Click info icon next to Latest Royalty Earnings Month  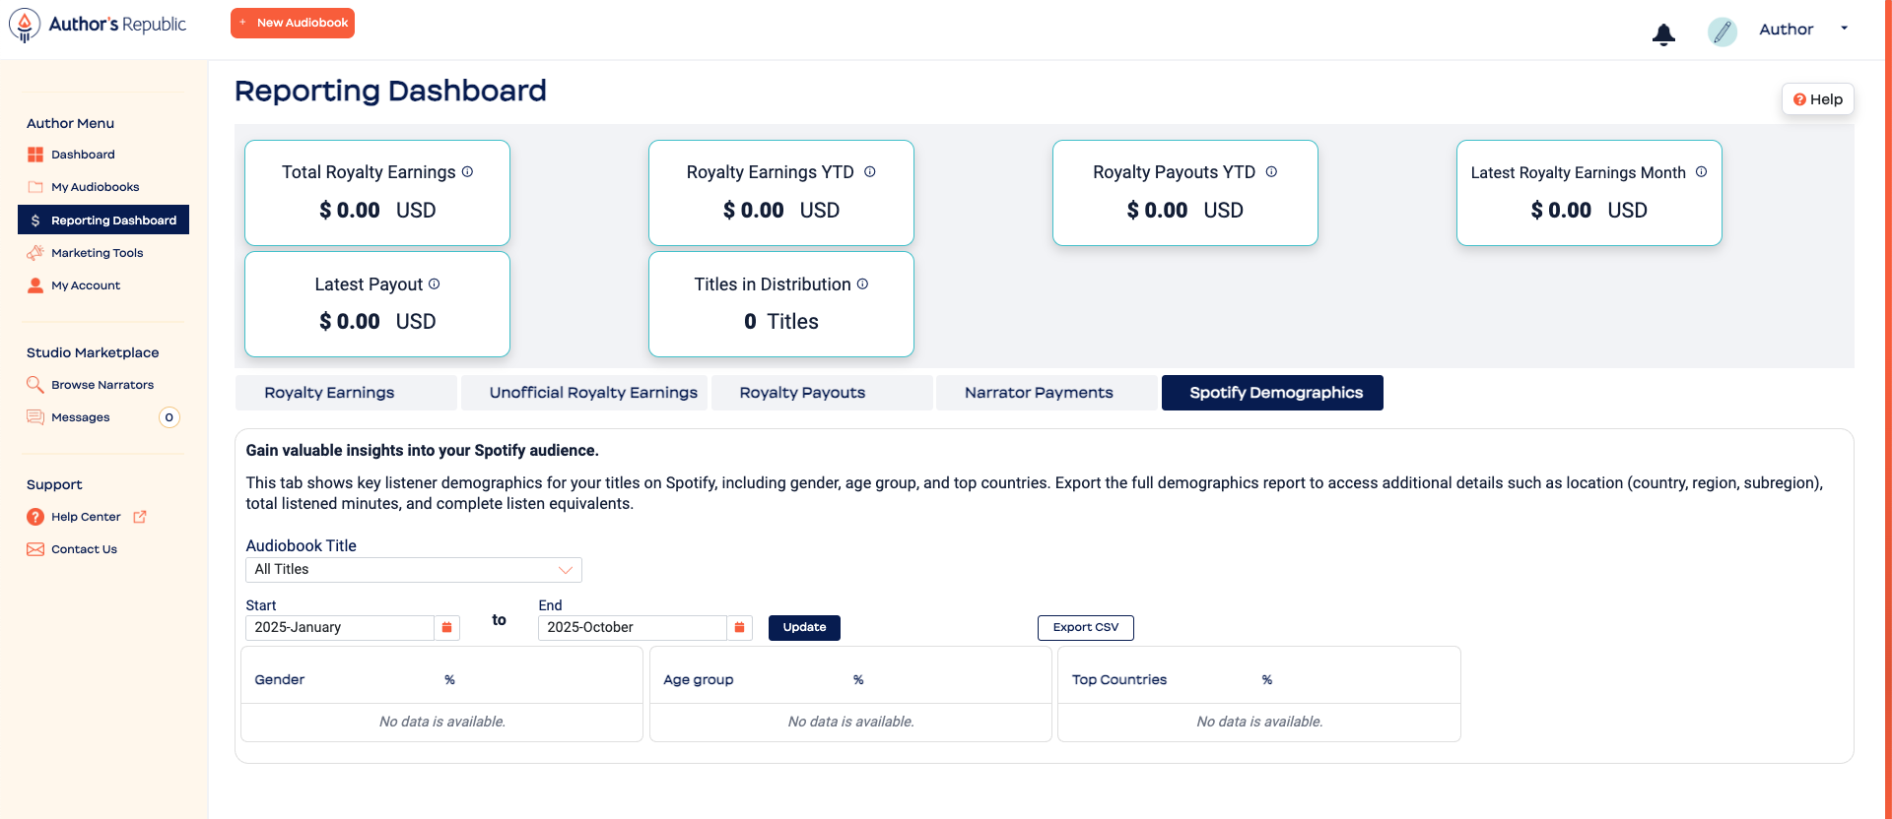pyautogui.click(x=1701, y=171)
